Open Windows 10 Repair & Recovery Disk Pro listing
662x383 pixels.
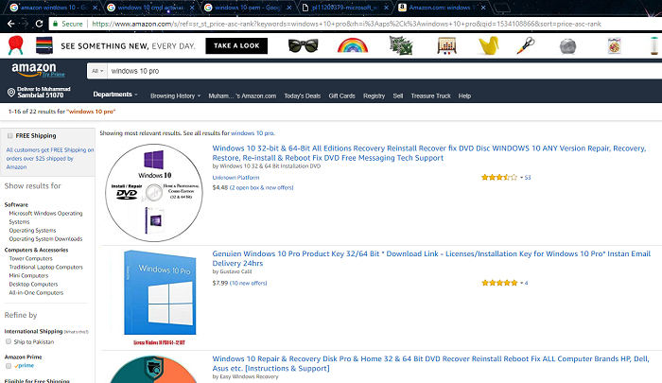[430, 363]
